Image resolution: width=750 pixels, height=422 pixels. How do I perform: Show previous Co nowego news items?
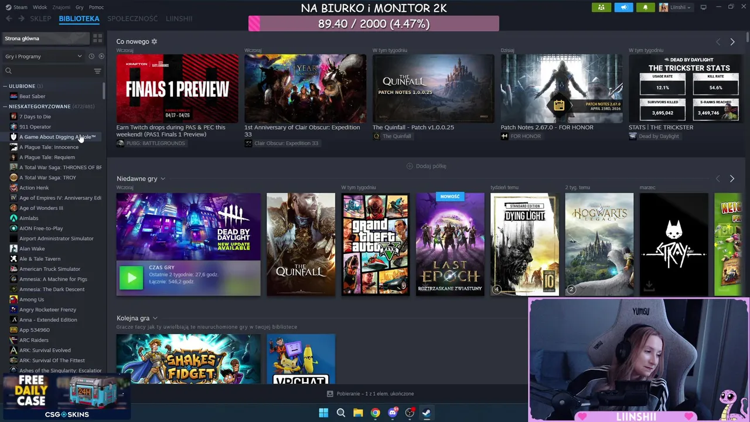718,42
